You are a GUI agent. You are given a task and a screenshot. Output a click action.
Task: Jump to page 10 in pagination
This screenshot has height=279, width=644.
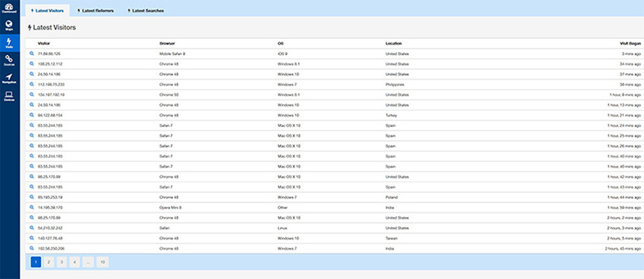coord(102,262)
